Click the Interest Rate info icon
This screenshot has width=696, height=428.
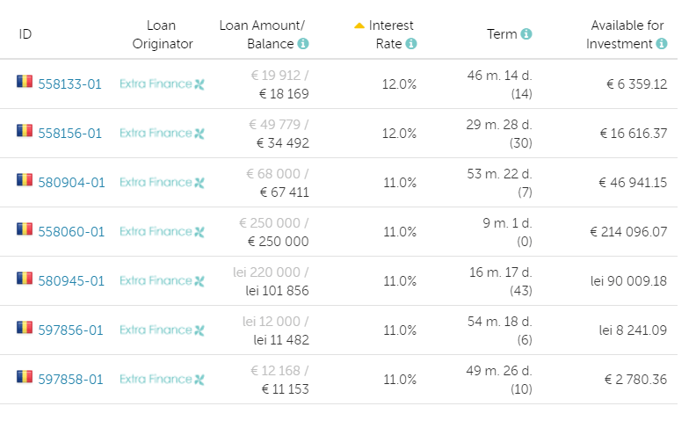411,44
